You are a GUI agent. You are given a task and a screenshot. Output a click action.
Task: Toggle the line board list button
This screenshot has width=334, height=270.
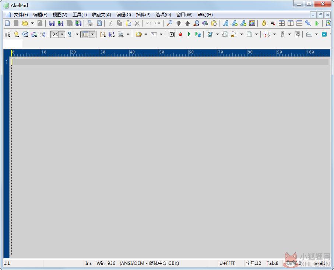(85, 34)
